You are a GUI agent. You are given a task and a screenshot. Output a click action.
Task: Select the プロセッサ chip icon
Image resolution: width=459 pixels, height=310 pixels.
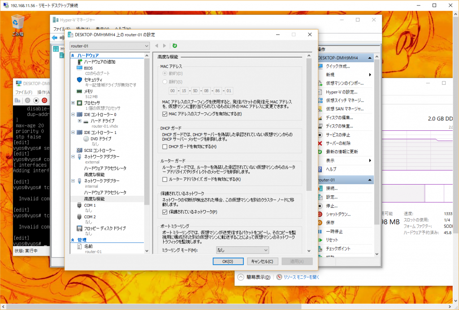click(79, 103)
